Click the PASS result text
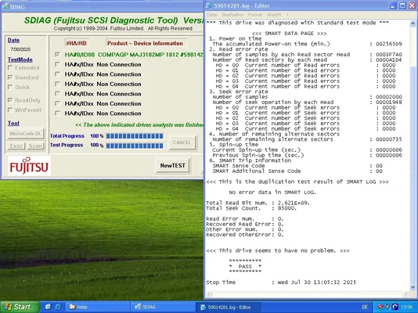Image resolution: width=418 pixels, height=313 pixels. tap(245, 266)
